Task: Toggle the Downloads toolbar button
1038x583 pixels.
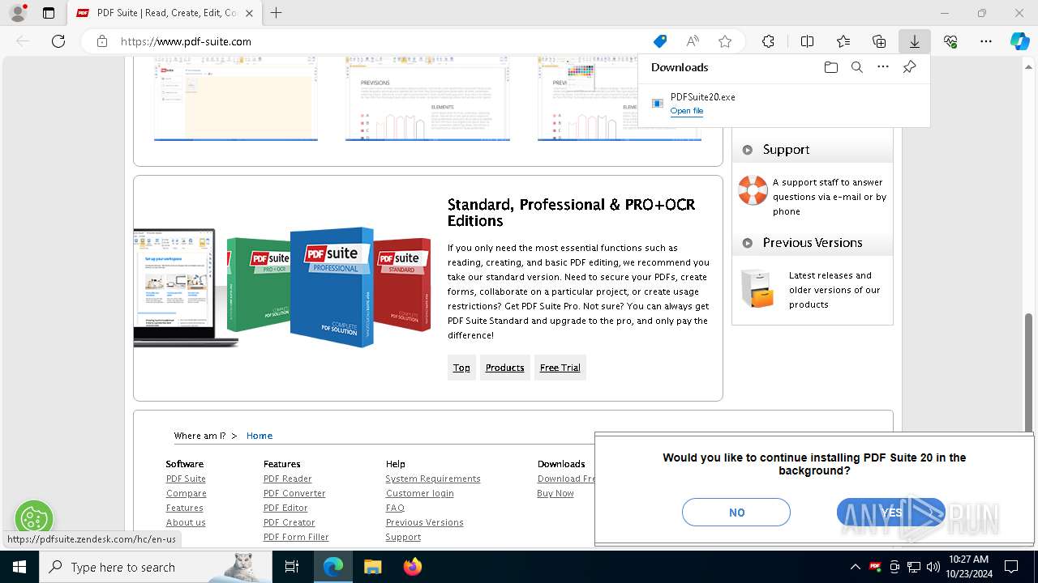Action: tap(914, 41)
